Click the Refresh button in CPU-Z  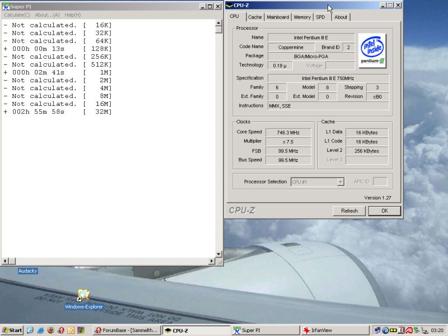(x=349, y=211)
